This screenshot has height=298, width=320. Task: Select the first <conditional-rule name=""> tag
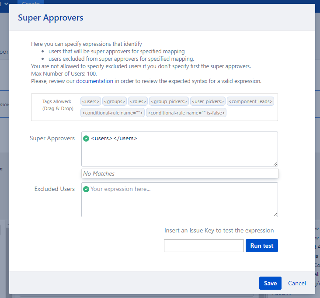[x=113, y=113]
